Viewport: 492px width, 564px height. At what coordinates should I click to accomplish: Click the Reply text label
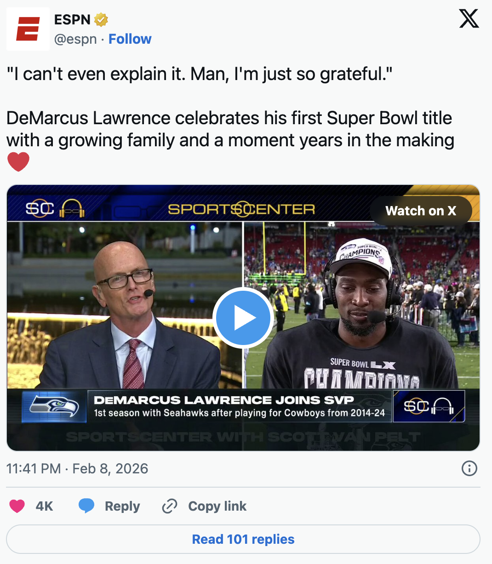coord(122,506)
